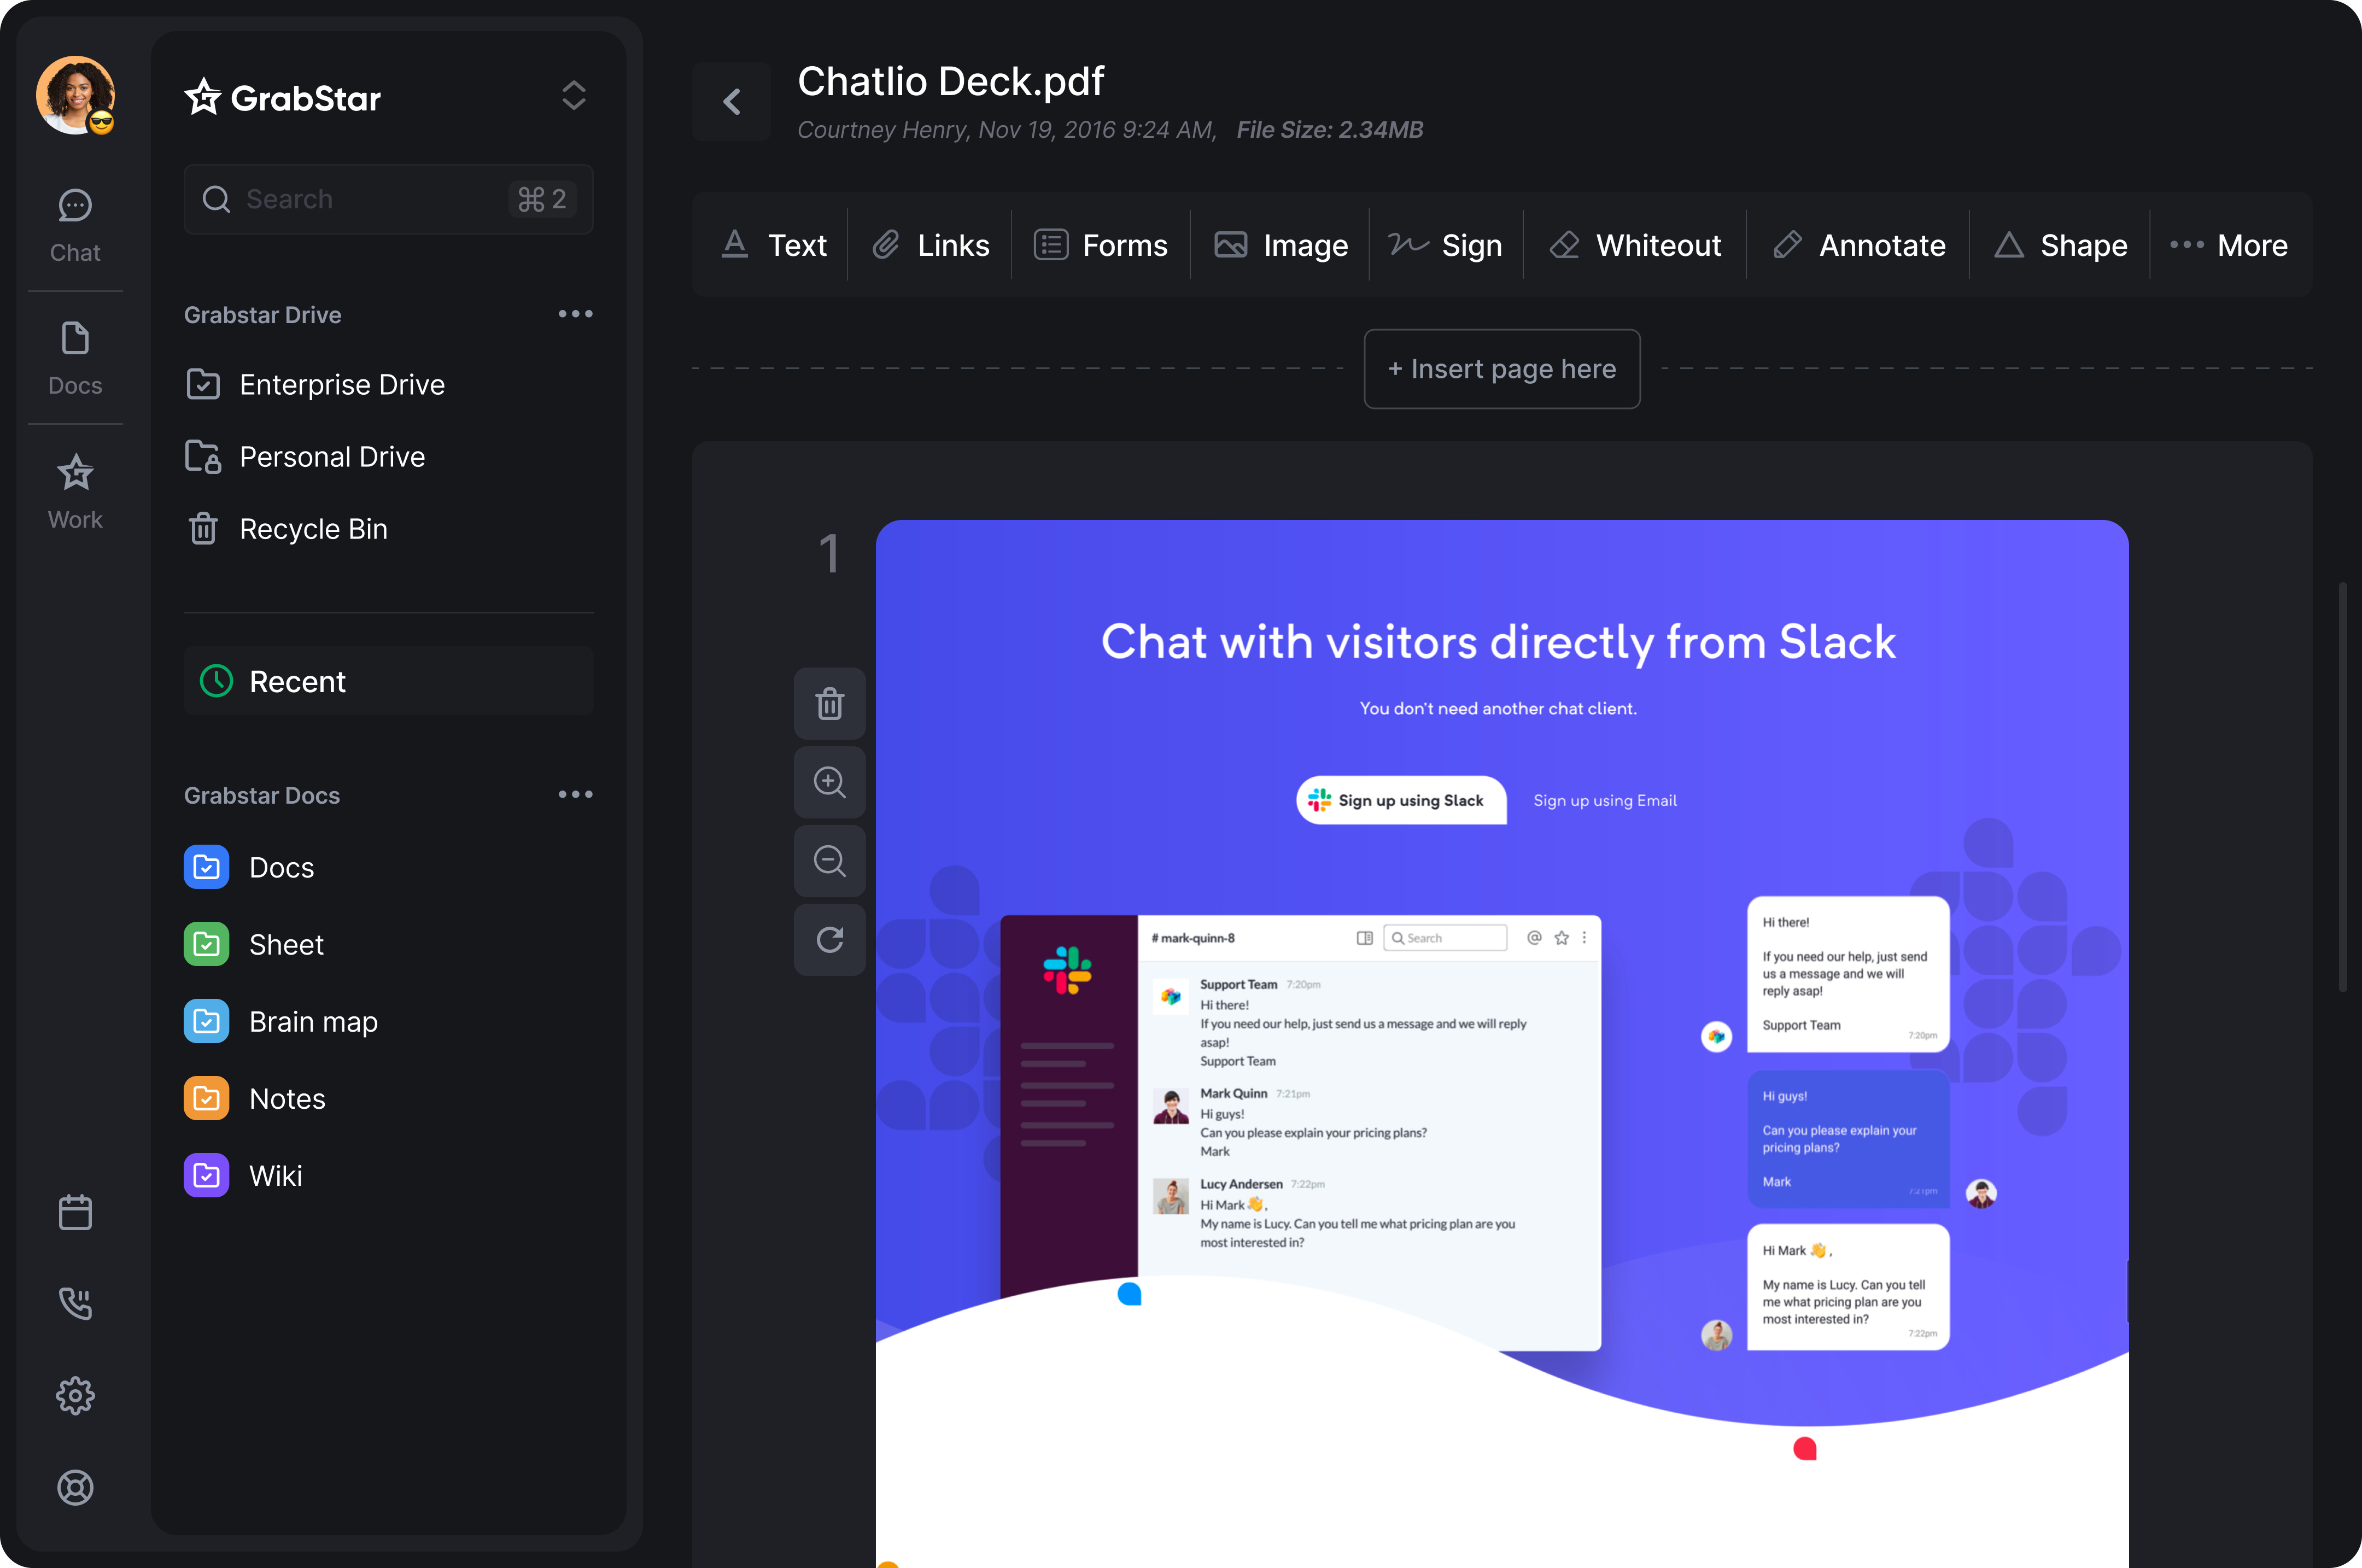Click the Slack search box in preview
This screenshot has width=2362, height=1568.
[1445, 938]
